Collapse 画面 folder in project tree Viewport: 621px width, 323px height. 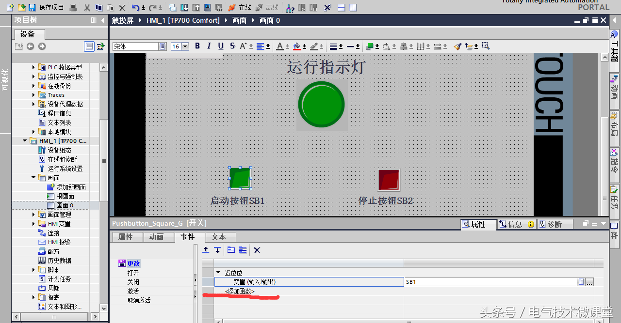[33, 178]
